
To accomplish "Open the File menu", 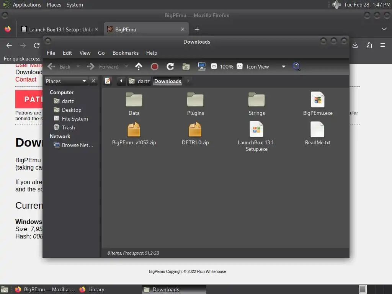I will click(51, 53).
